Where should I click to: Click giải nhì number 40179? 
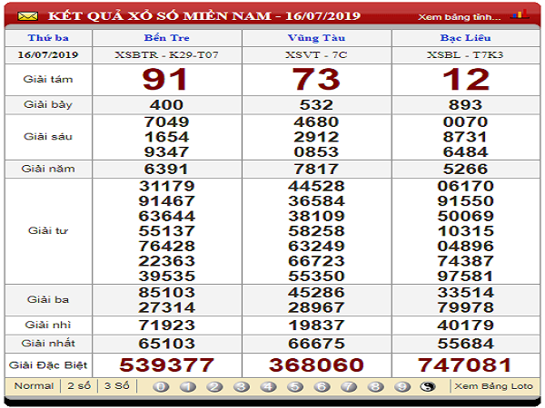(465, 325)
